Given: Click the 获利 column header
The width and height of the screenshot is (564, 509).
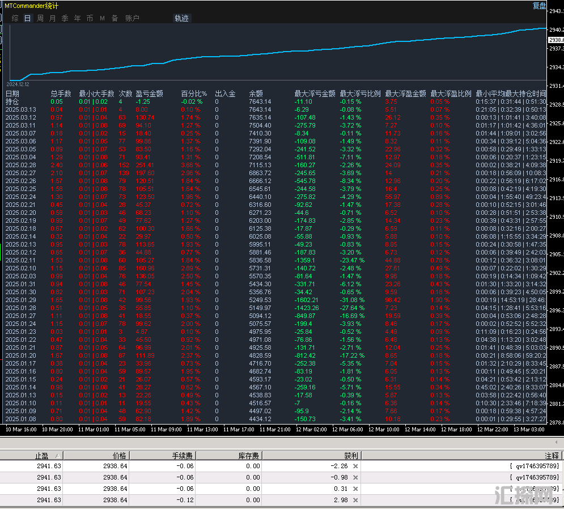Looking at the screenshot, I should (312, 456).
